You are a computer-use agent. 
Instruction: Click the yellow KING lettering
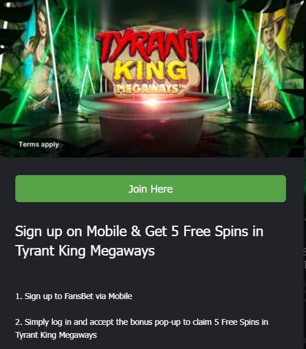click(150, 72)
